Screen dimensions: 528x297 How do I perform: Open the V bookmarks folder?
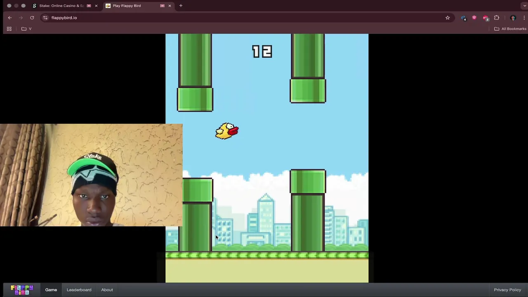[x=26, y=29]
